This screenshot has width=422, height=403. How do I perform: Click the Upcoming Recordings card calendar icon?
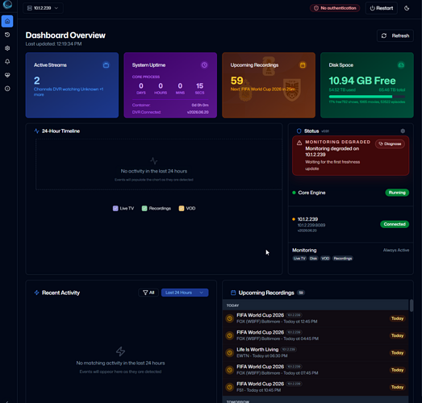click(x=303, y=65)
